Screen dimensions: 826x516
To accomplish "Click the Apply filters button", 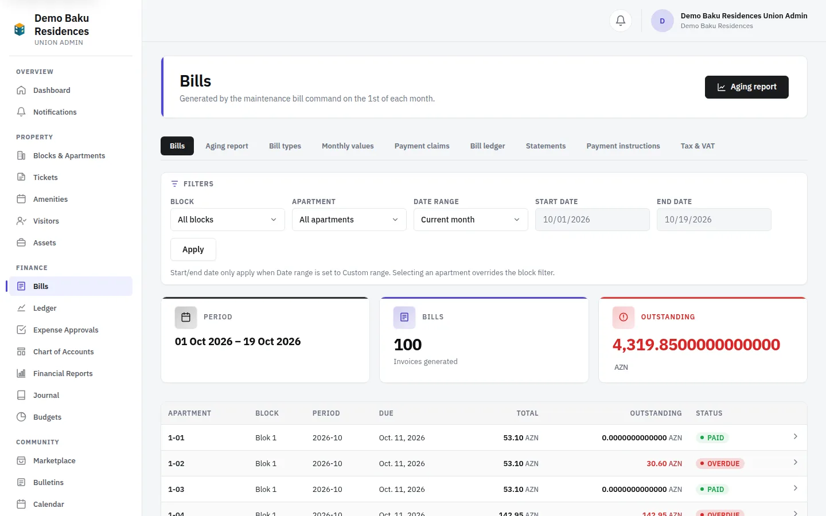I will pos(193,249).
